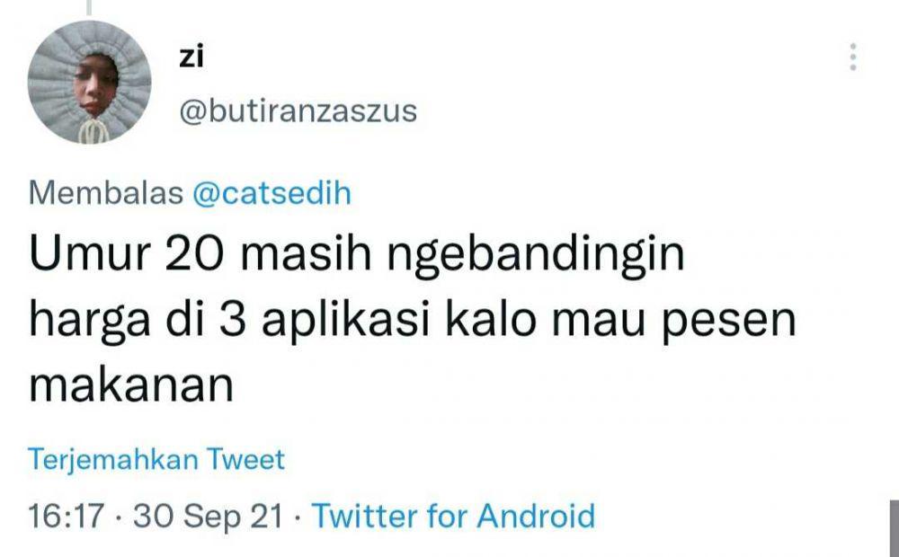Click the 16:17 tweet timestamp
Image resolution: width=899 pixels, height=557 pixels.
pos(67,516)
